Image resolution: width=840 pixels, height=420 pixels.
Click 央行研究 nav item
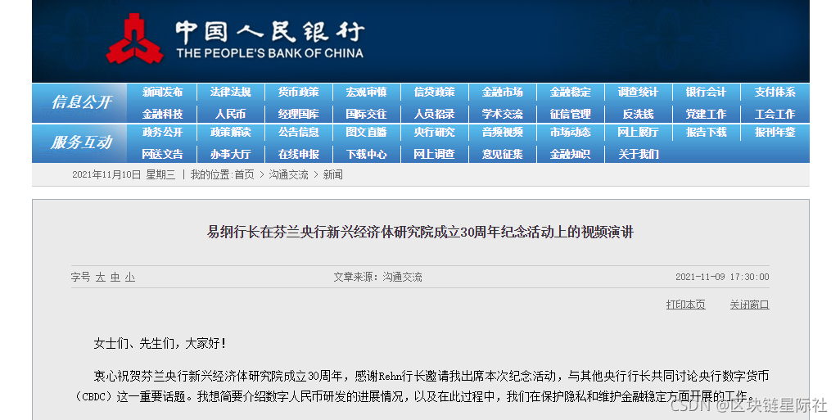(435, 133)
